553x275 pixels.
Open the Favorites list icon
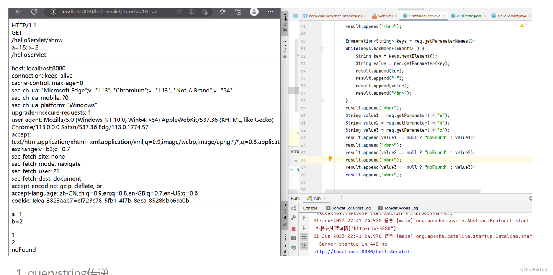click(223, 12)
